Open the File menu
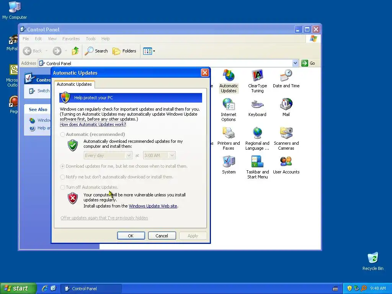Screen dimensions: 392x294 pos(26,39)
